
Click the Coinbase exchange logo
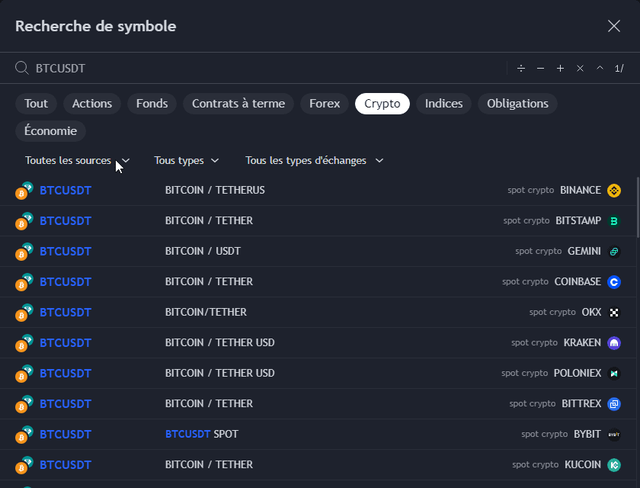click(614, 282)
